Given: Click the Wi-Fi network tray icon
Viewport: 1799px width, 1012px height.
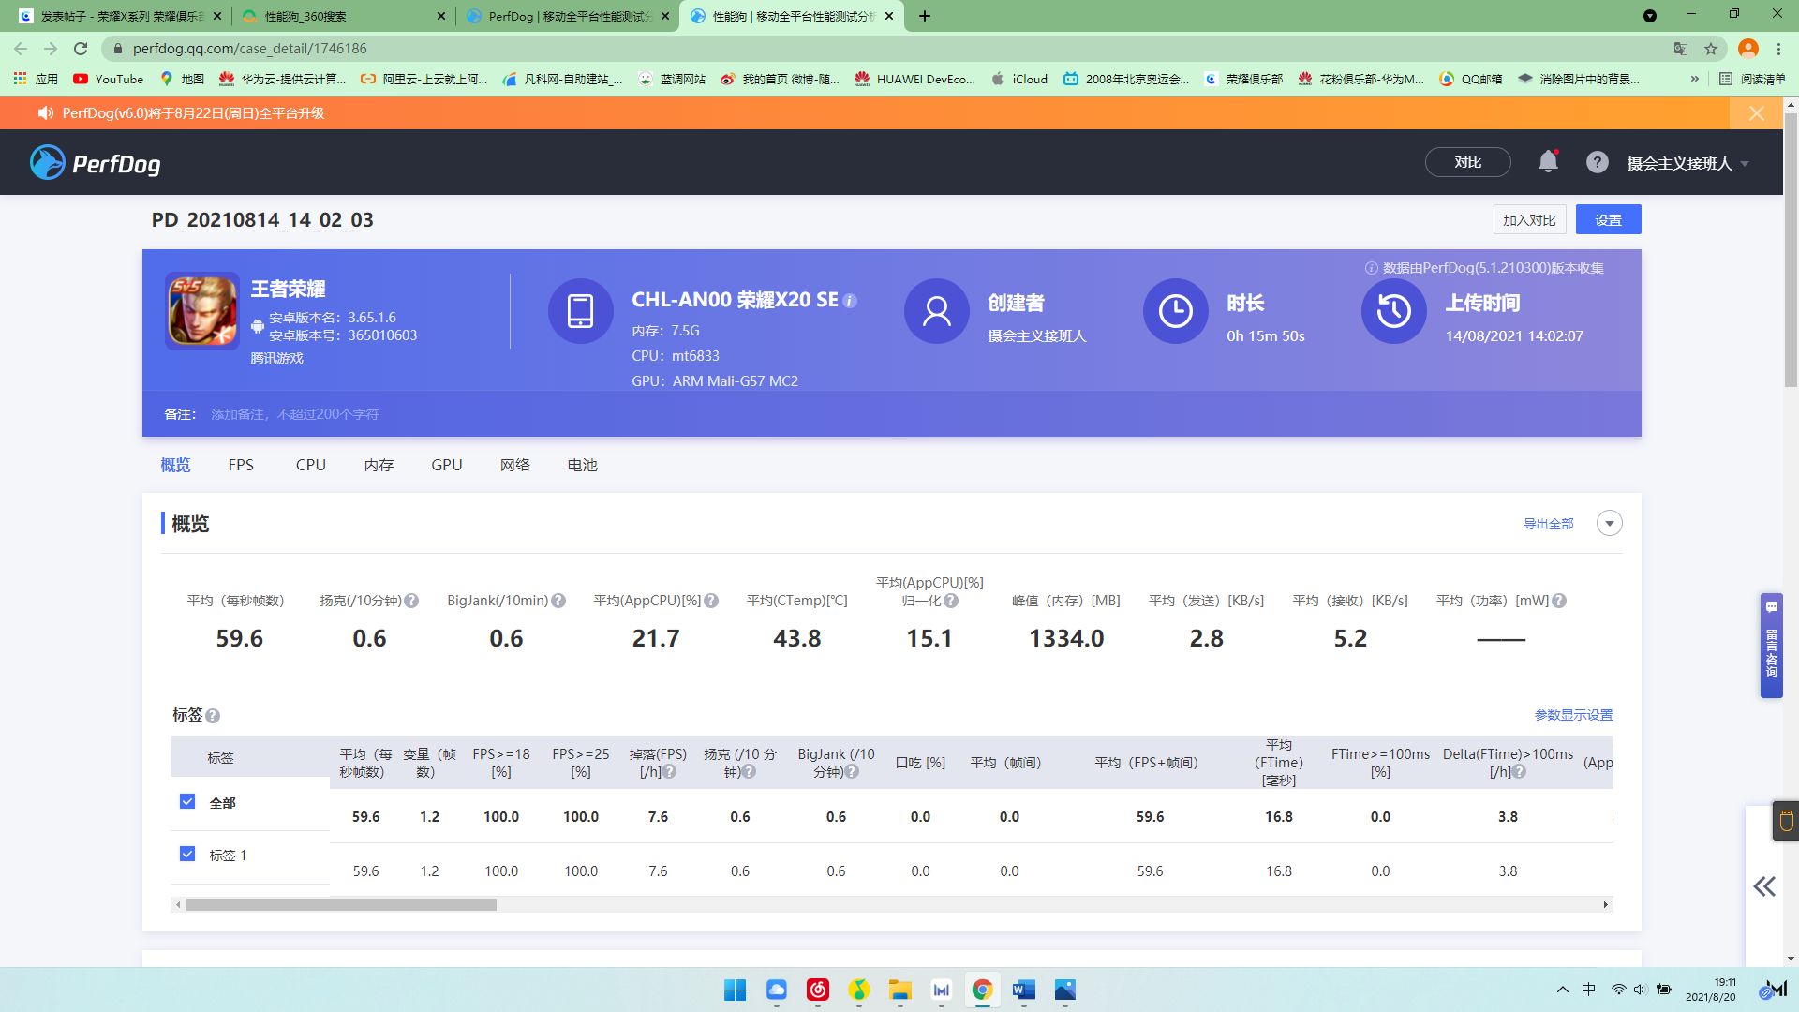Looking at the screenshot, I should tap(1618, 990).
